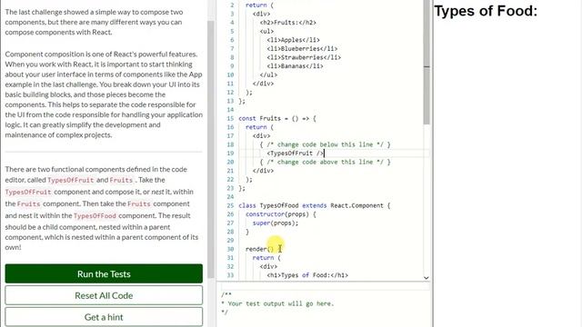Click the Strawberries list item code line

(304, 57)
